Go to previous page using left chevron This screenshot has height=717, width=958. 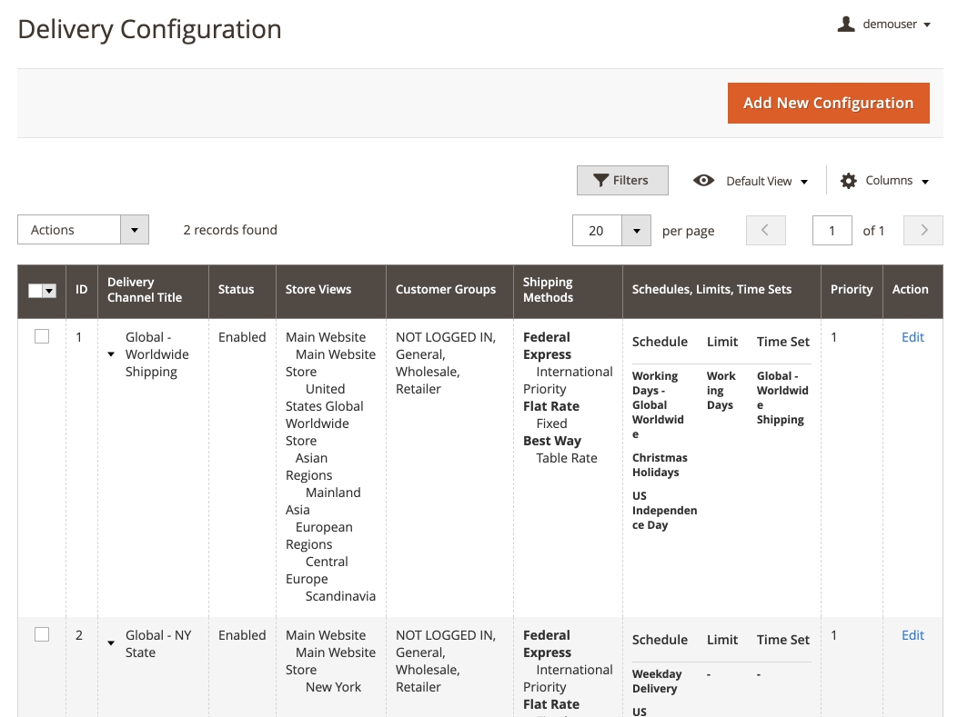[765, 231]
